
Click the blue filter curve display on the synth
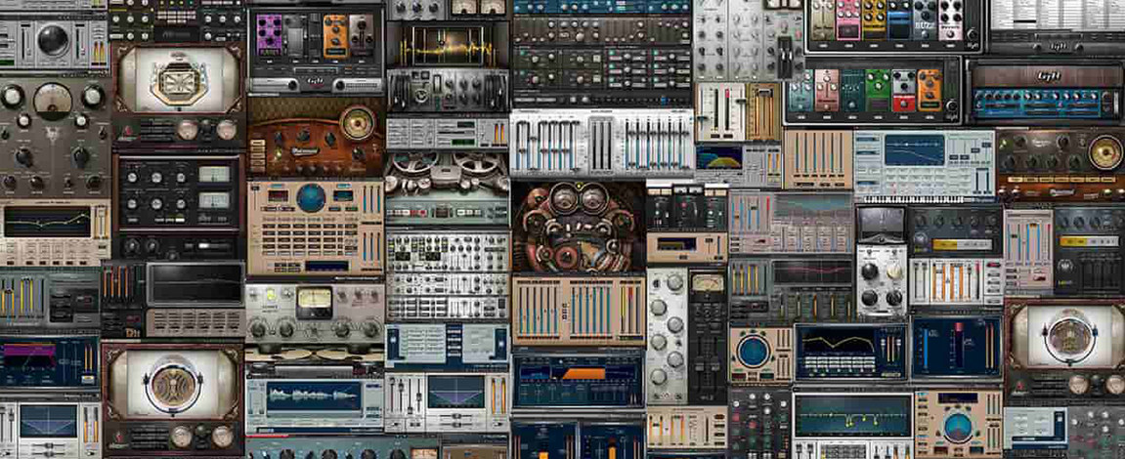pyautogui.click(x=913, y=149)
